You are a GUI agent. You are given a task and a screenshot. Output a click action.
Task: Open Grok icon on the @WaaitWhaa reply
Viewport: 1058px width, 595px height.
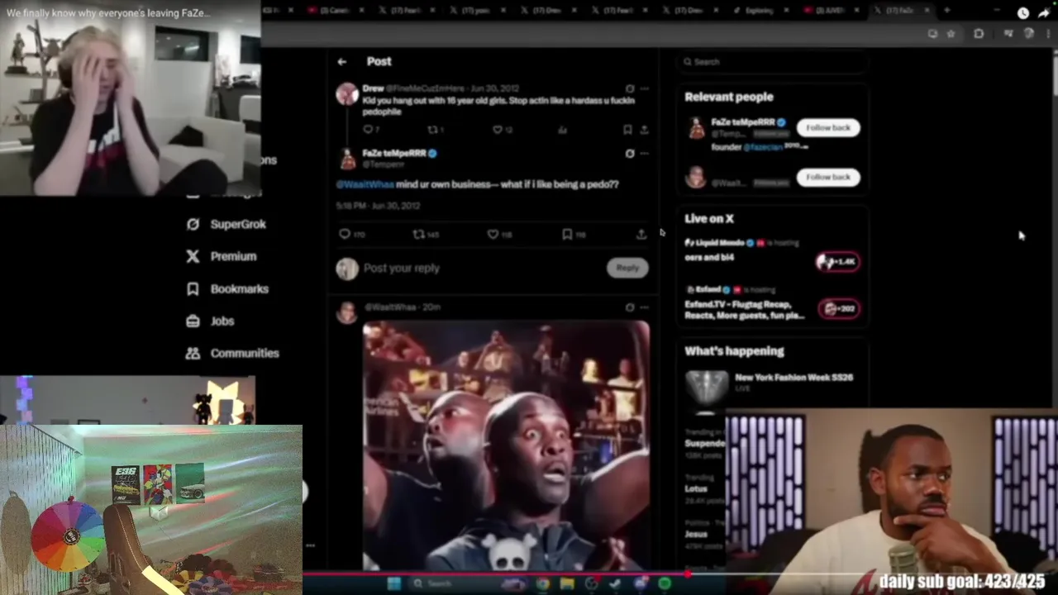pyautogui.click(x=630, y=307)
